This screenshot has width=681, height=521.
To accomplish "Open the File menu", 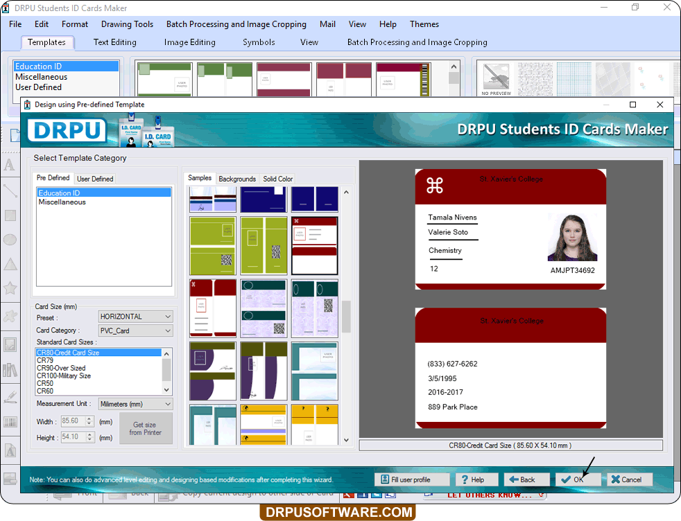I will coord(15,24).
